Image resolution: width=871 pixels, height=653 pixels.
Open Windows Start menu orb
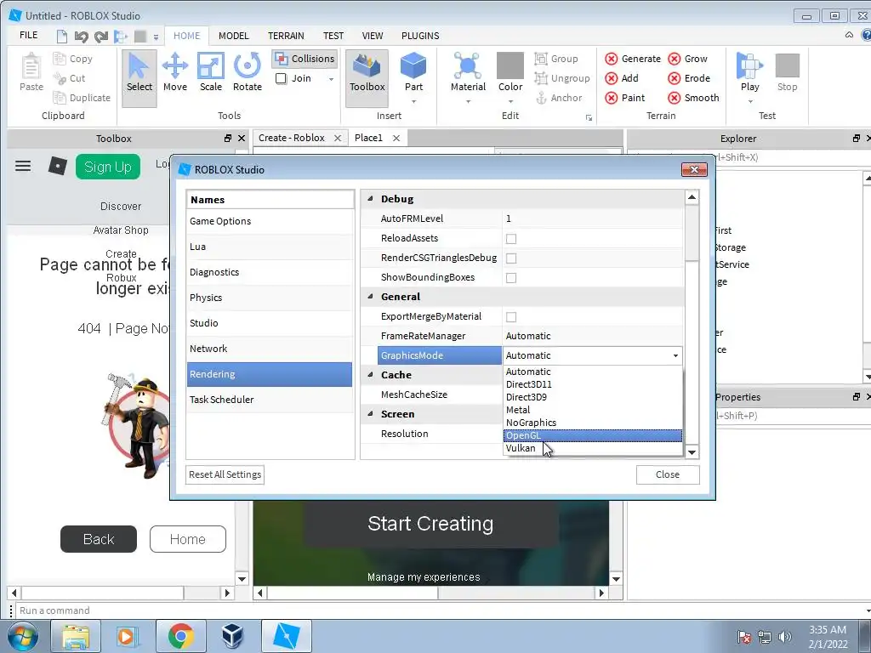click(23, 637)
